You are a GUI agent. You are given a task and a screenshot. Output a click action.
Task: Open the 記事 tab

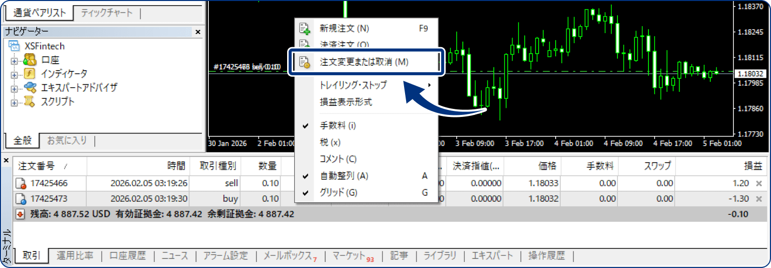(x=399, y=256)
